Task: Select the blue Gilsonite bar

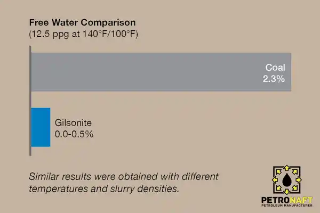Action: (x=41, y=127)
